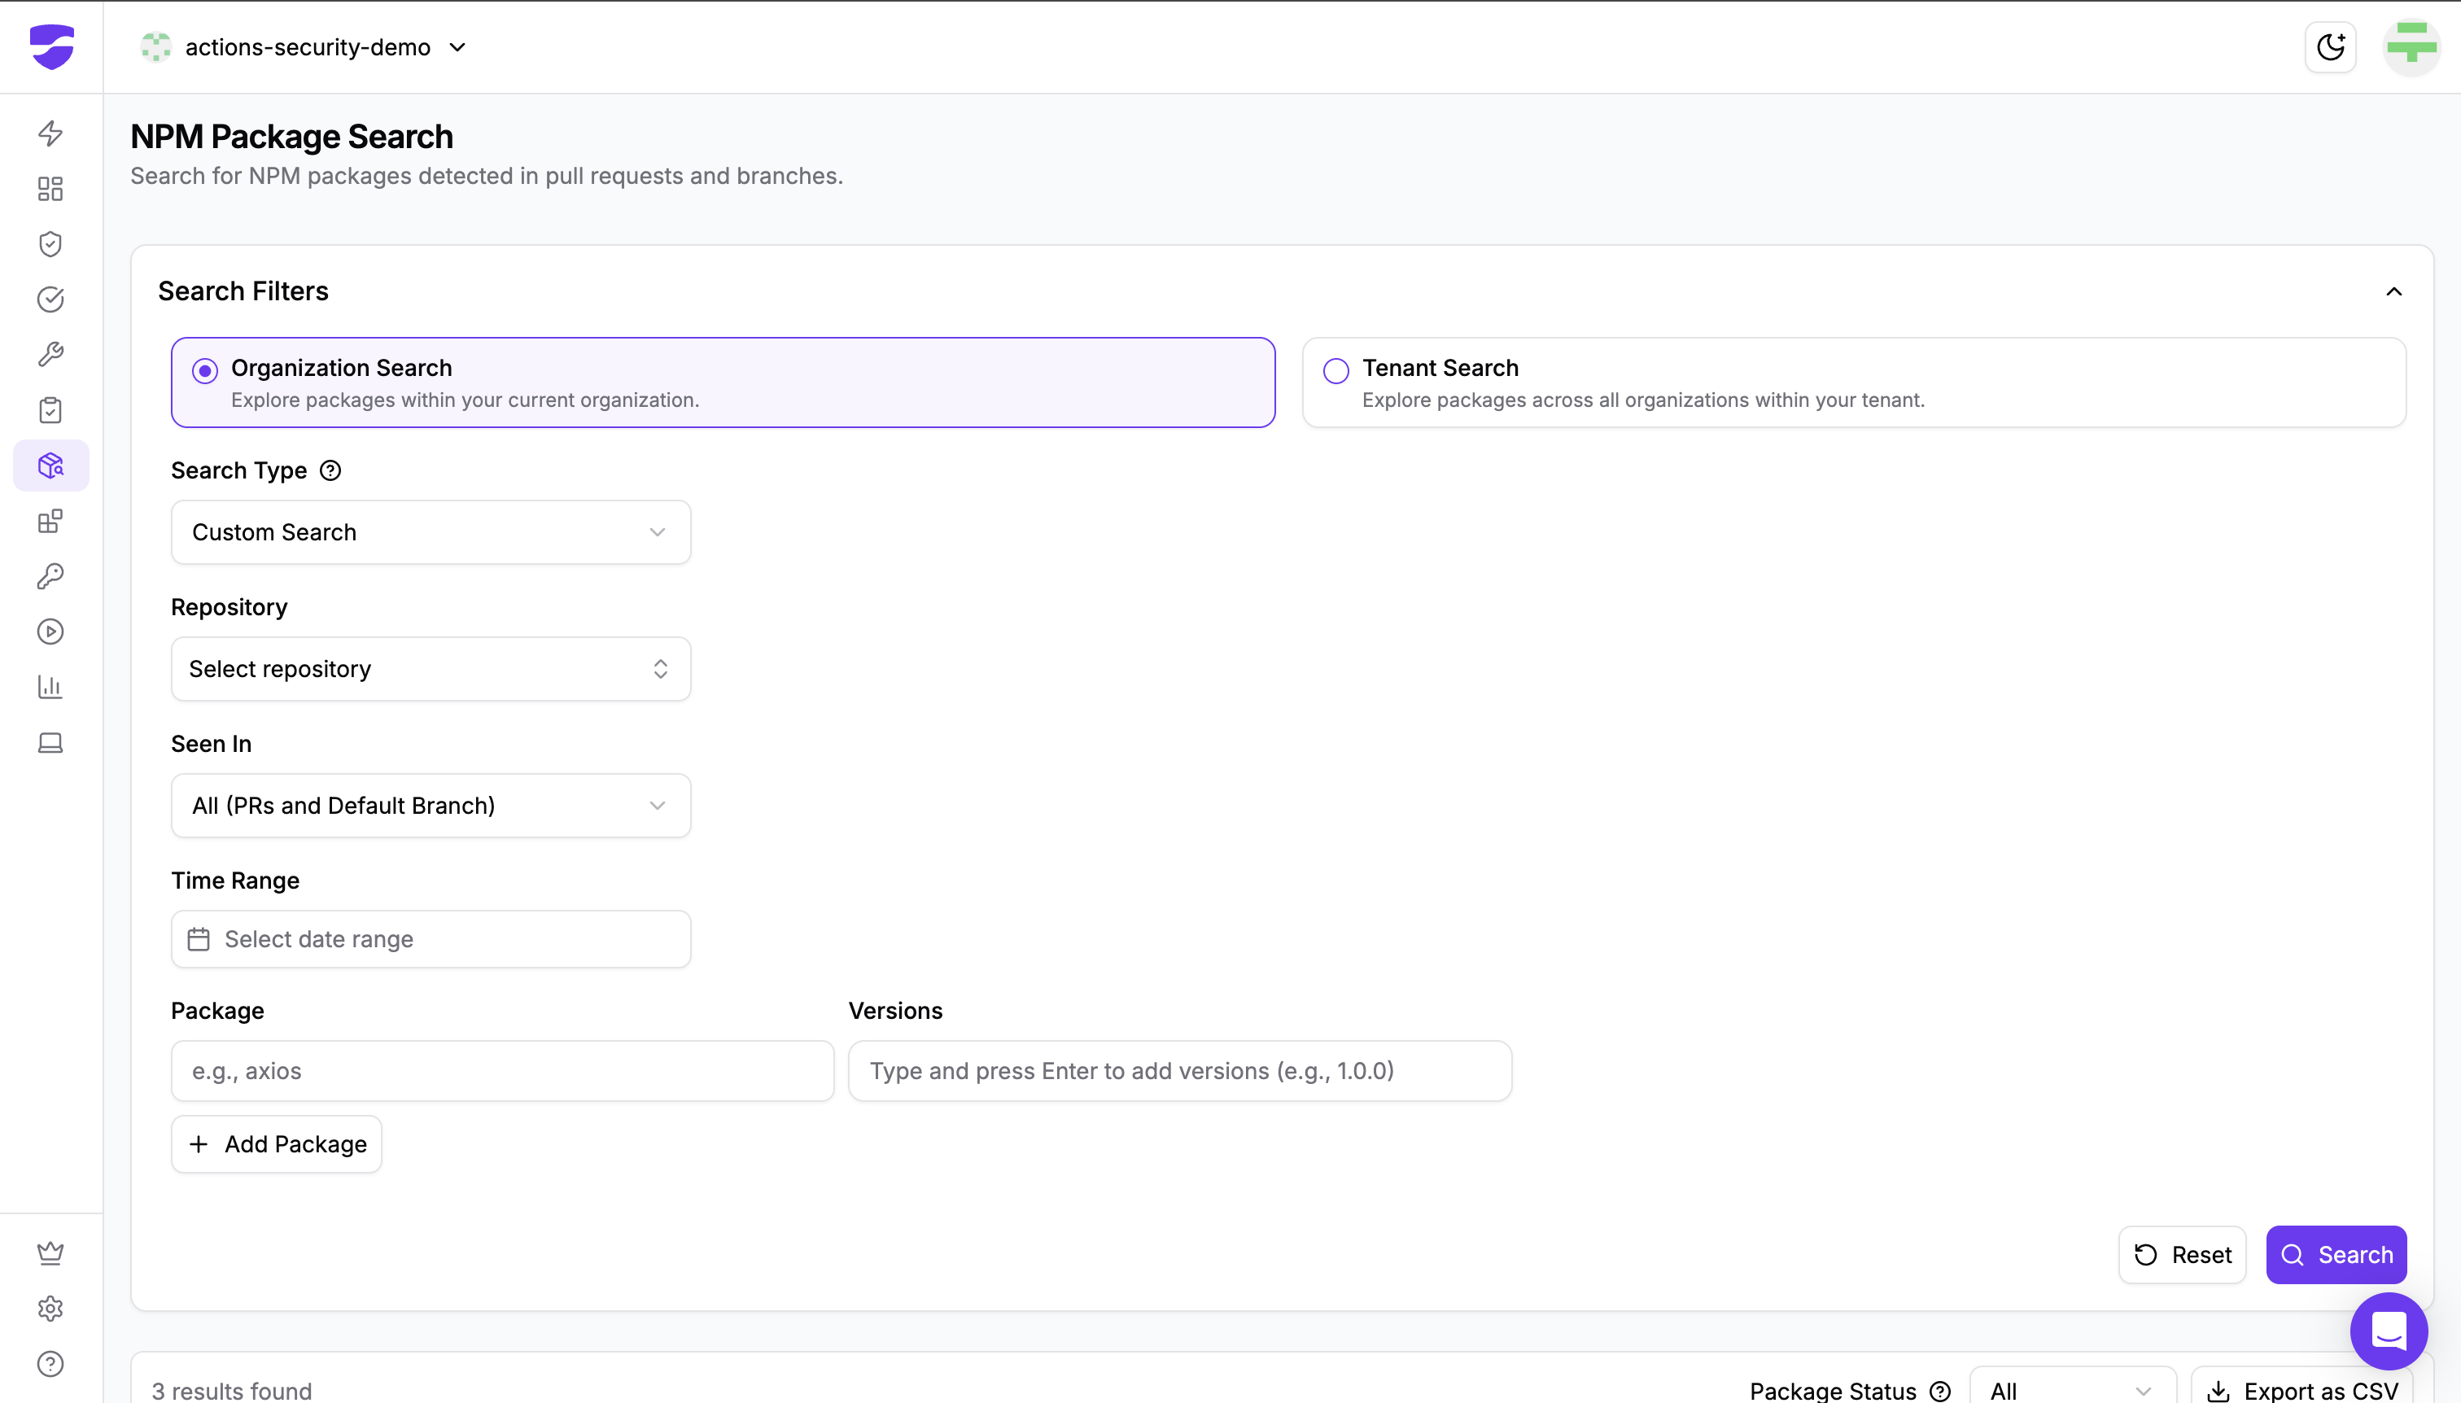The image size is (2461, 1403).
Task: Open settings gear in sidebar
Action: click(50, 1309)
